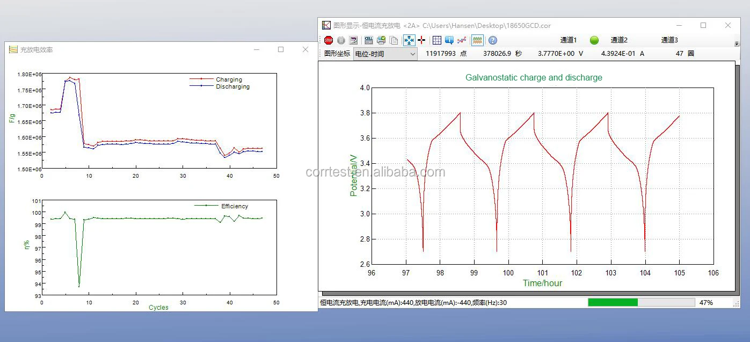750x342 pixels.
Task: Toggle the dotted grid display icon
Action: coord(437,40)
